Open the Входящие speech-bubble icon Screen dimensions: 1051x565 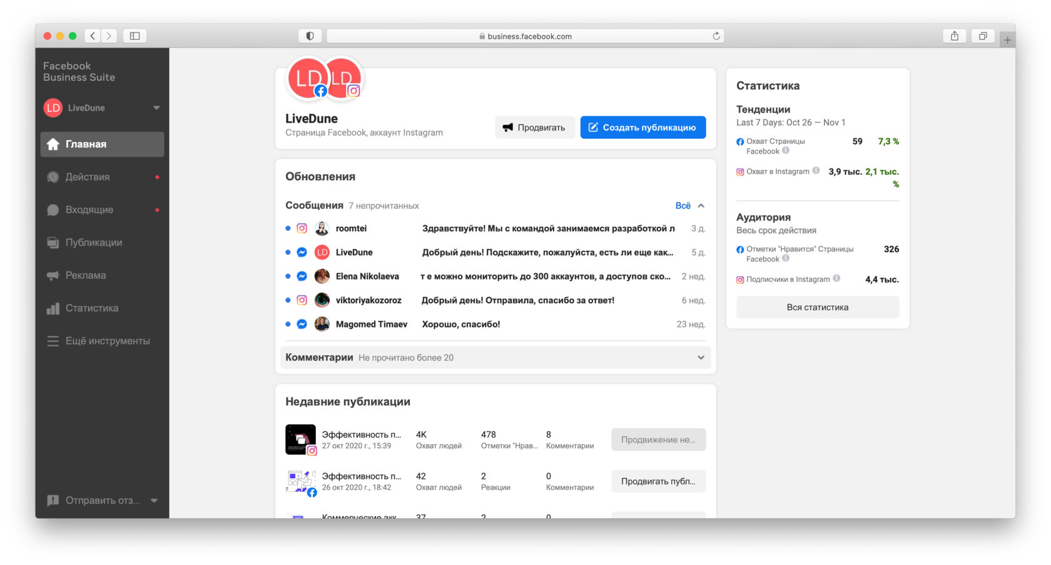(x=53, y=209)
